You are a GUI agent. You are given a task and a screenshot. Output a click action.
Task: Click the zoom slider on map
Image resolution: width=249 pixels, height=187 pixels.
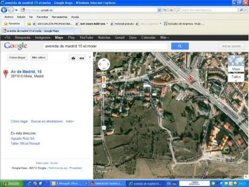(x=104, y=106)
